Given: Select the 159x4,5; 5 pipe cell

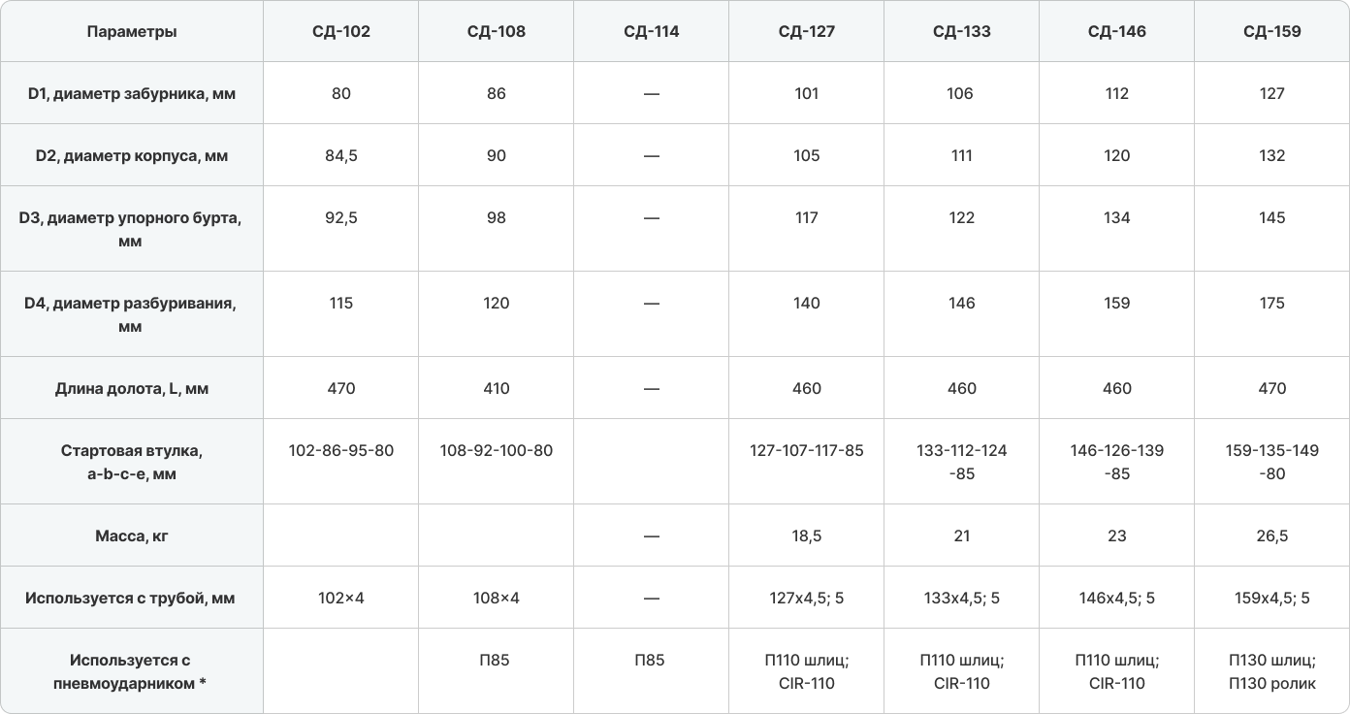Looking at the screenshot, I should [1271, 598].
